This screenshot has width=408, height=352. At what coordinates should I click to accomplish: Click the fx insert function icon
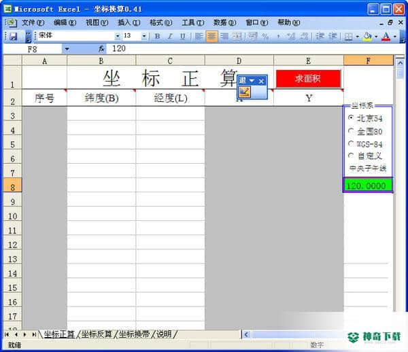[101, 49]
